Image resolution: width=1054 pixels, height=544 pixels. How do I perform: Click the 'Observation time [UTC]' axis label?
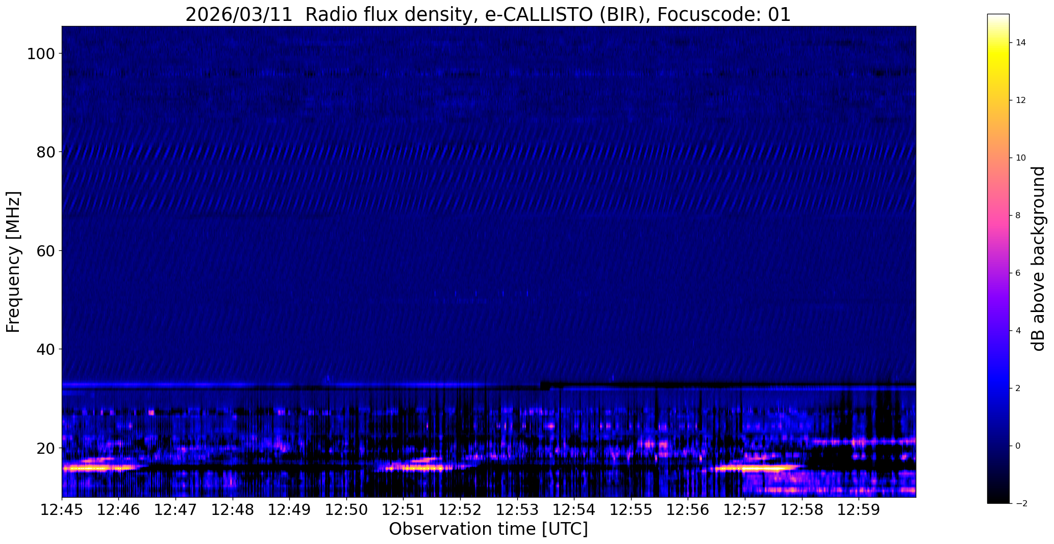click(488, 529)
